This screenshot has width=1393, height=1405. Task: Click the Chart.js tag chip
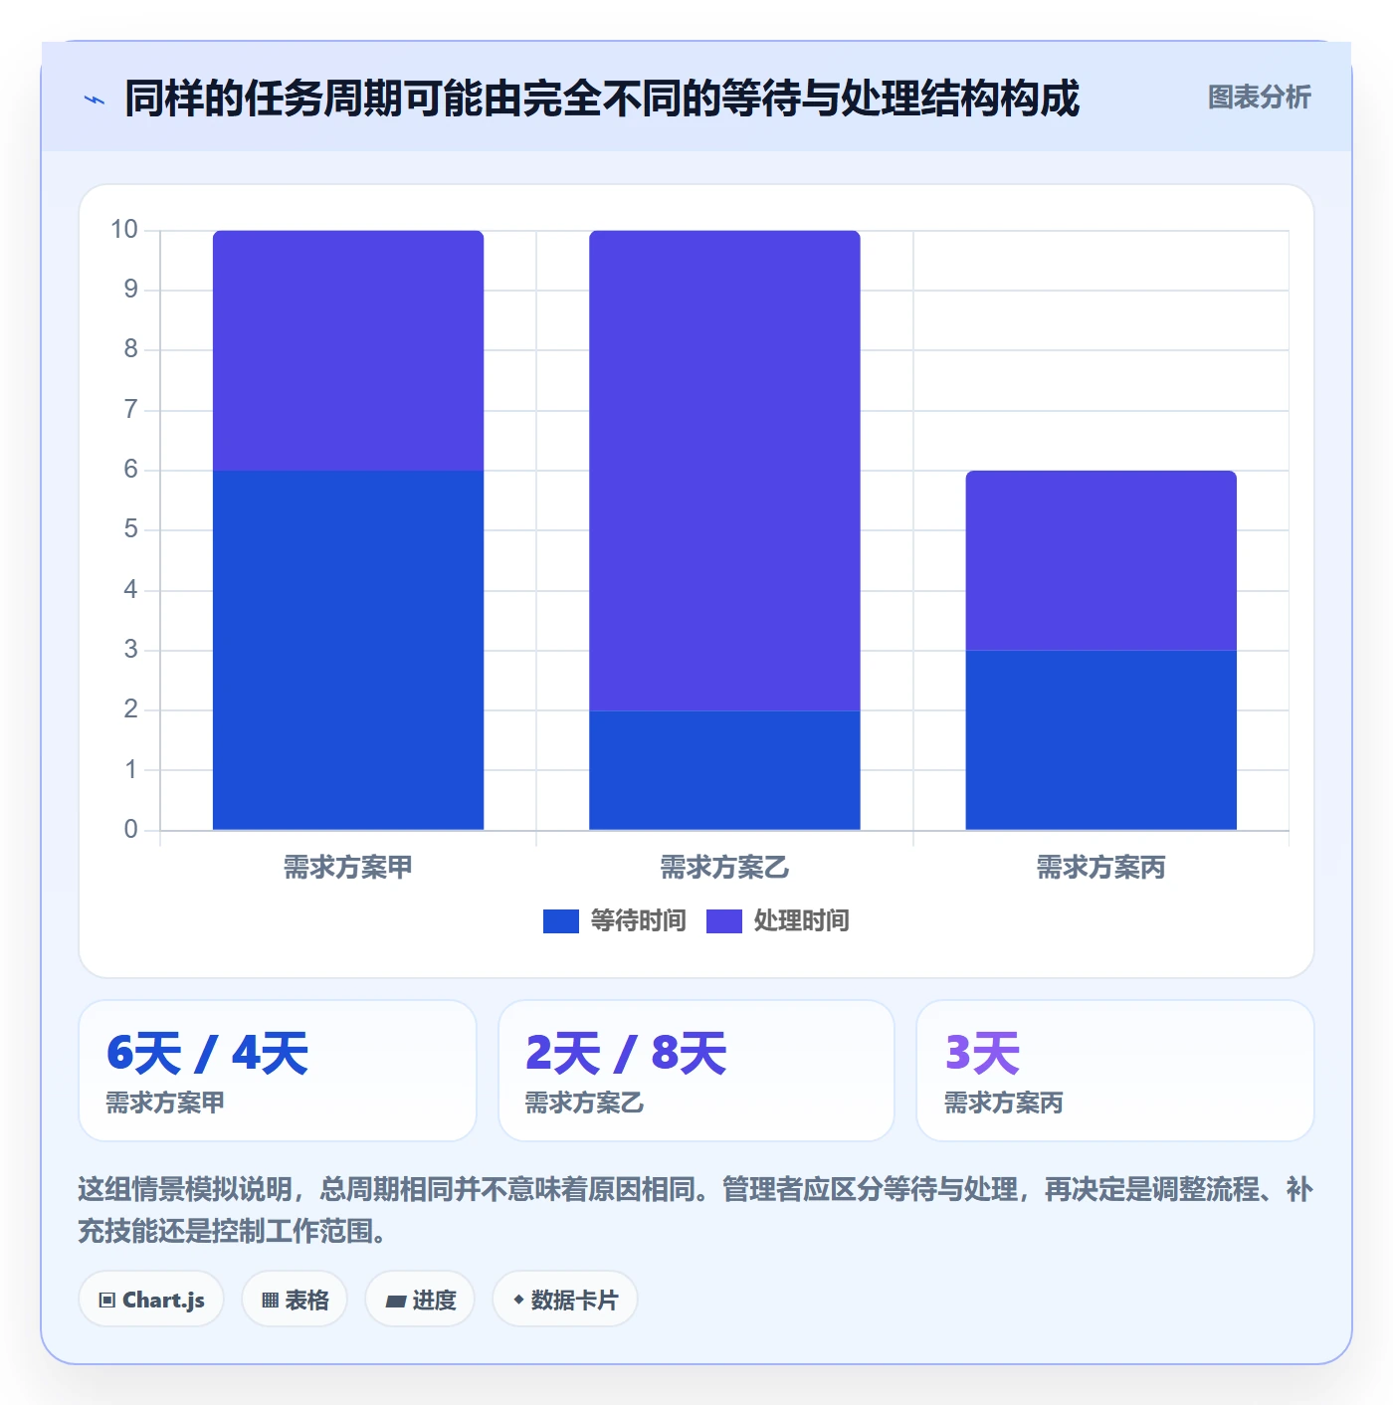(x=151, y=1300)
